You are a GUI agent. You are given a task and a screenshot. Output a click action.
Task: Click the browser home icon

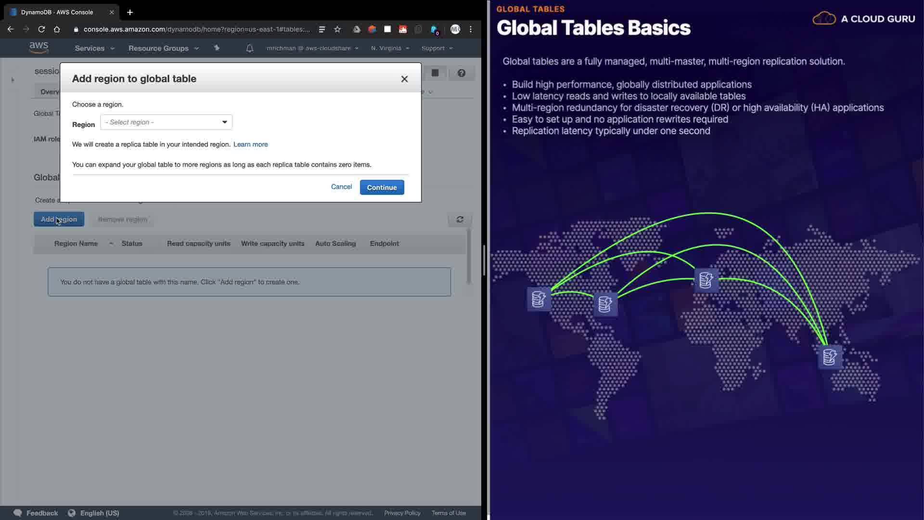tap(57, 29)
